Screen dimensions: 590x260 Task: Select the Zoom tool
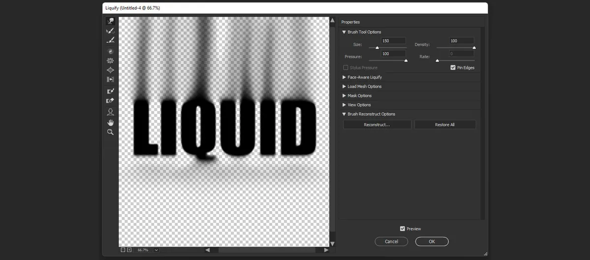[x=110, y=132]
